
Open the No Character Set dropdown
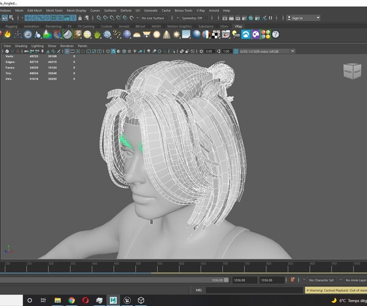point(321,280)
